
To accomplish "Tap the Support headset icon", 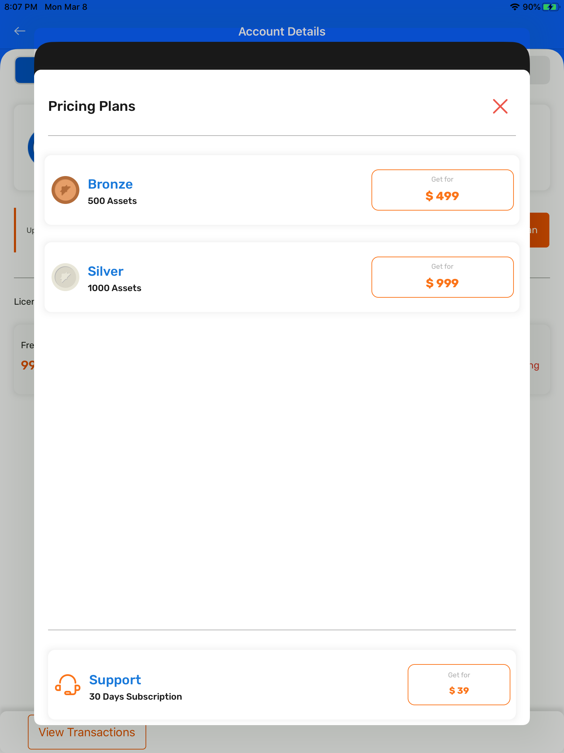I will (68, 685).
